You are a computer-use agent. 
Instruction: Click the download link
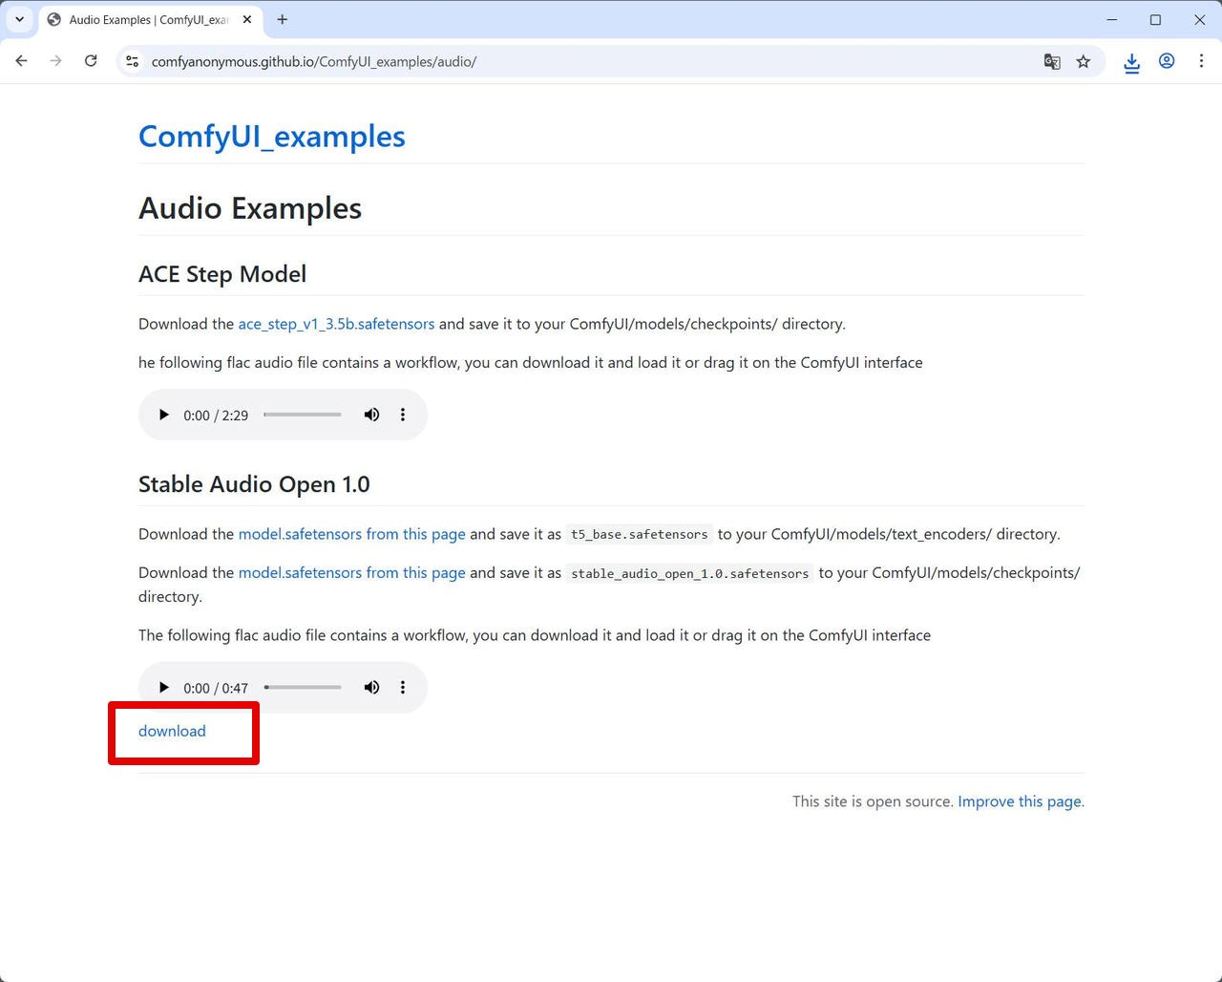point(172,731)
